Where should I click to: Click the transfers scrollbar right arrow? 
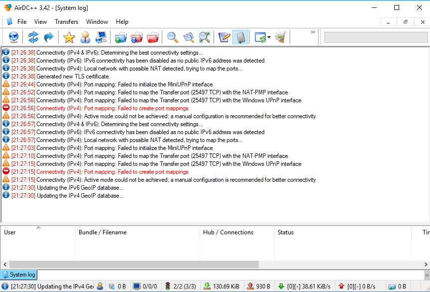[426, 264]
